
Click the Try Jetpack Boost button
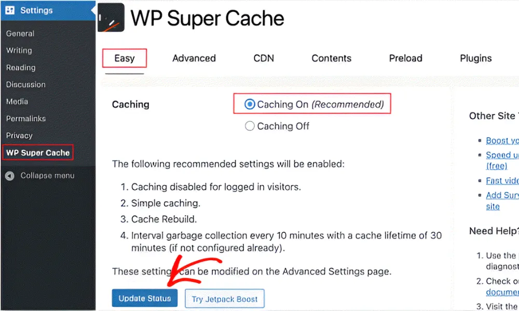click(x=225, y=299)
